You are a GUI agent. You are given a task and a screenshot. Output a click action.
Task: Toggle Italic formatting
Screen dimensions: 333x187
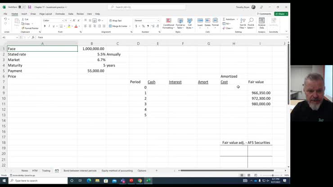click(49, 26)
